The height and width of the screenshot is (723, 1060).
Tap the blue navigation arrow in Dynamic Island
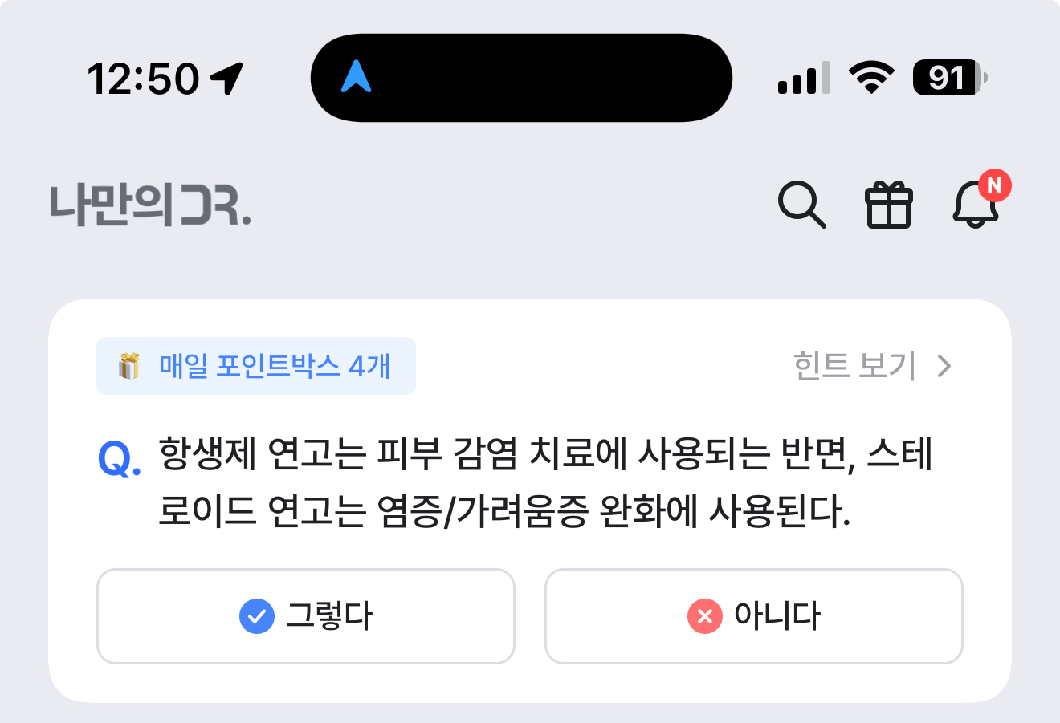tap(356, 77)
